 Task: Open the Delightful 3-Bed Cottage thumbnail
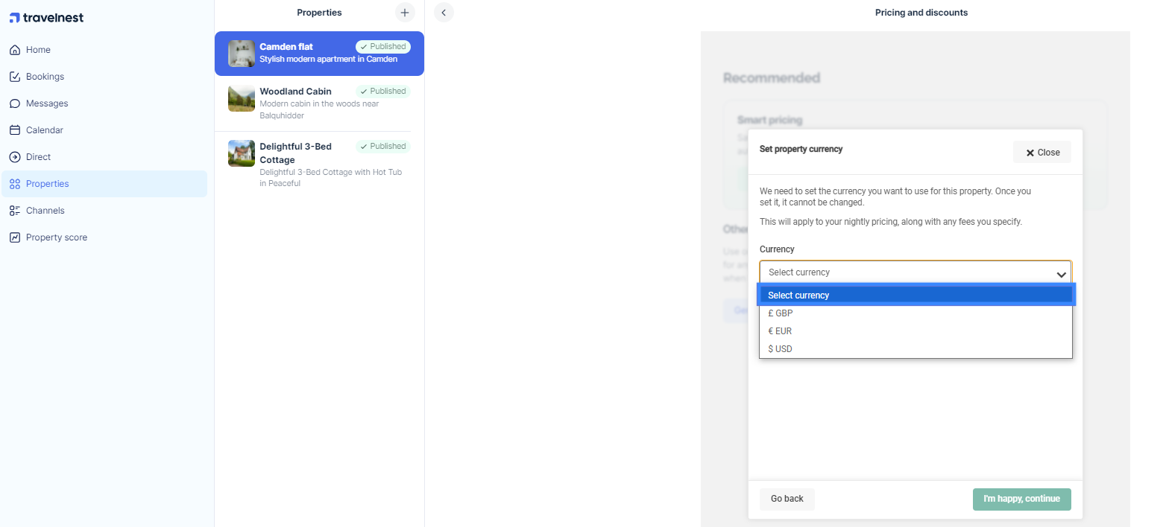tap(242, 153)
